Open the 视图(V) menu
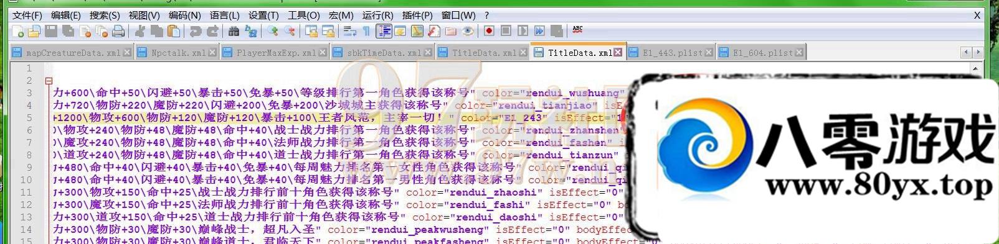 [144, 15]
